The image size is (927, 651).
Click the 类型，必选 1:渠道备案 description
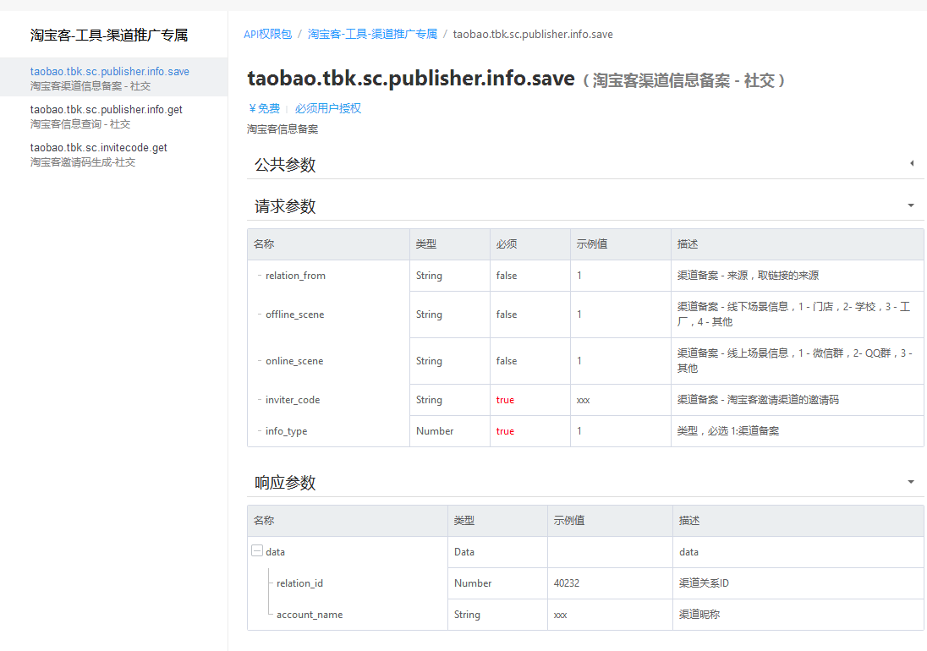pyautogui.click(x=727, y=431)
